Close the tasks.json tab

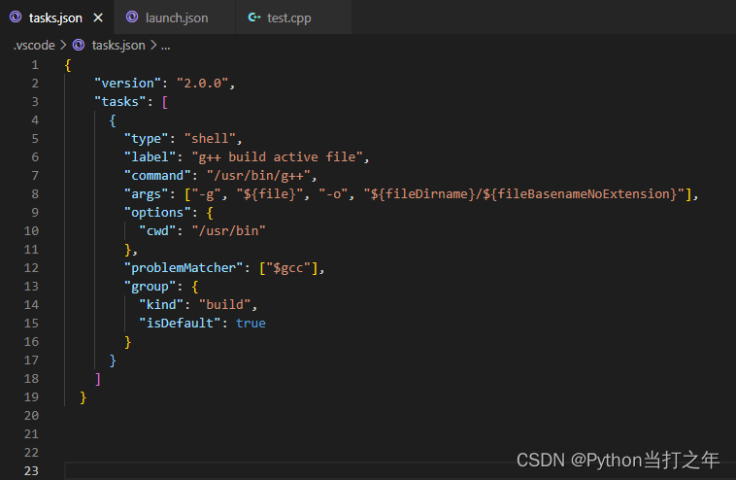tap(98, 17)
